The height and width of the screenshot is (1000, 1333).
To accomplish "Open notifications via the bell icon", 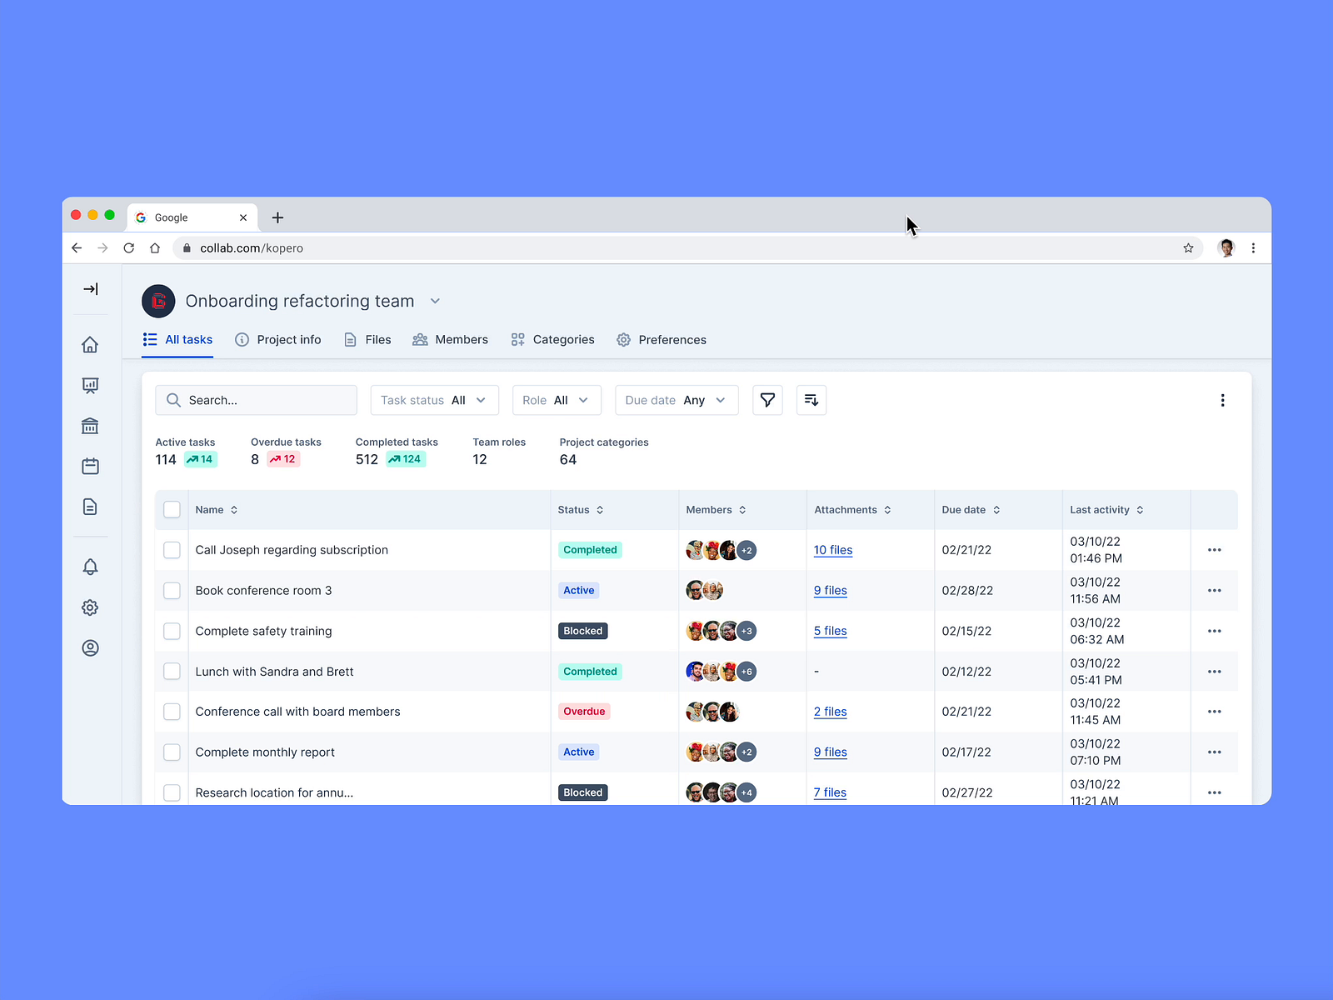I will pyautogui.click(x=90, y=567).
